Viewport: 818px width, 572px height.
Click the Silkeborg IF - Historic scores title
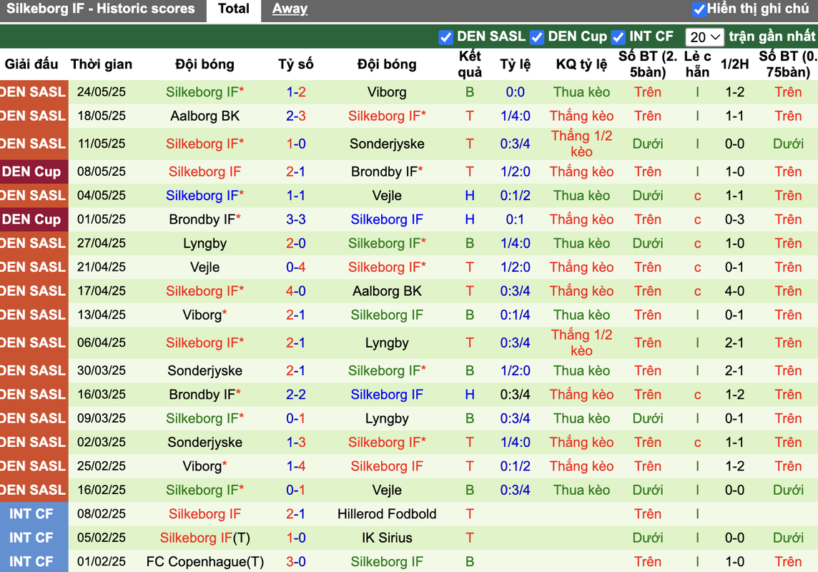point(101,9)
